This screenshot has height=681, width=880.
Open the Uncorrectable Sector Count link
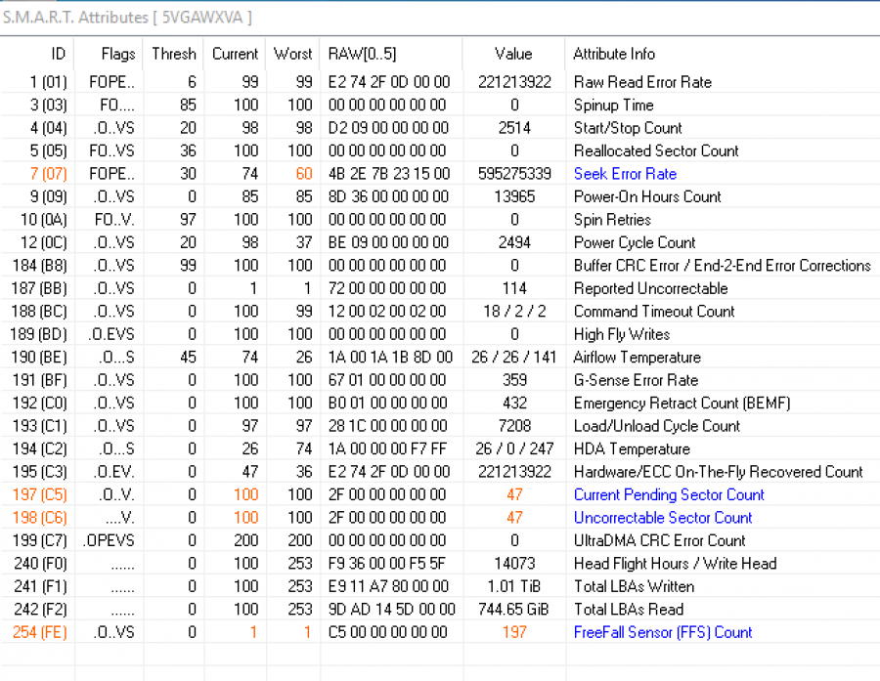point(663,518)
